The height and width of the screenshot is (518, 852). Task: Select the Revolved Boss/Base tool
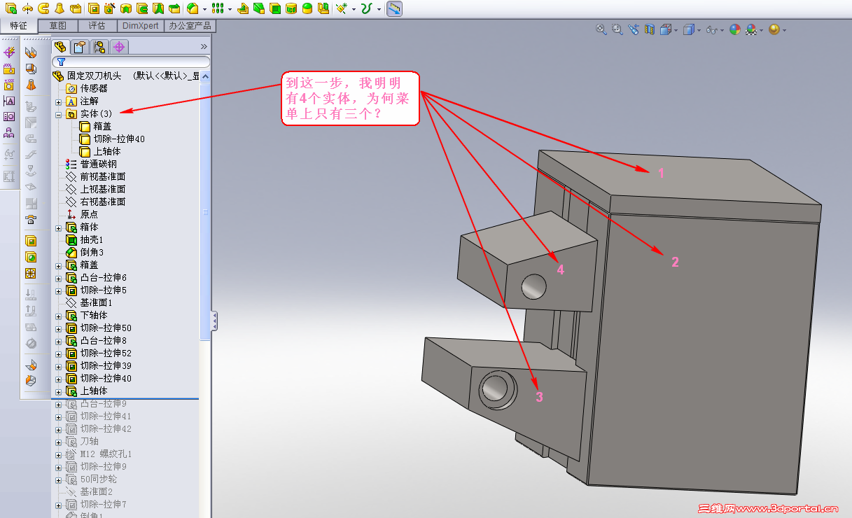27,8
